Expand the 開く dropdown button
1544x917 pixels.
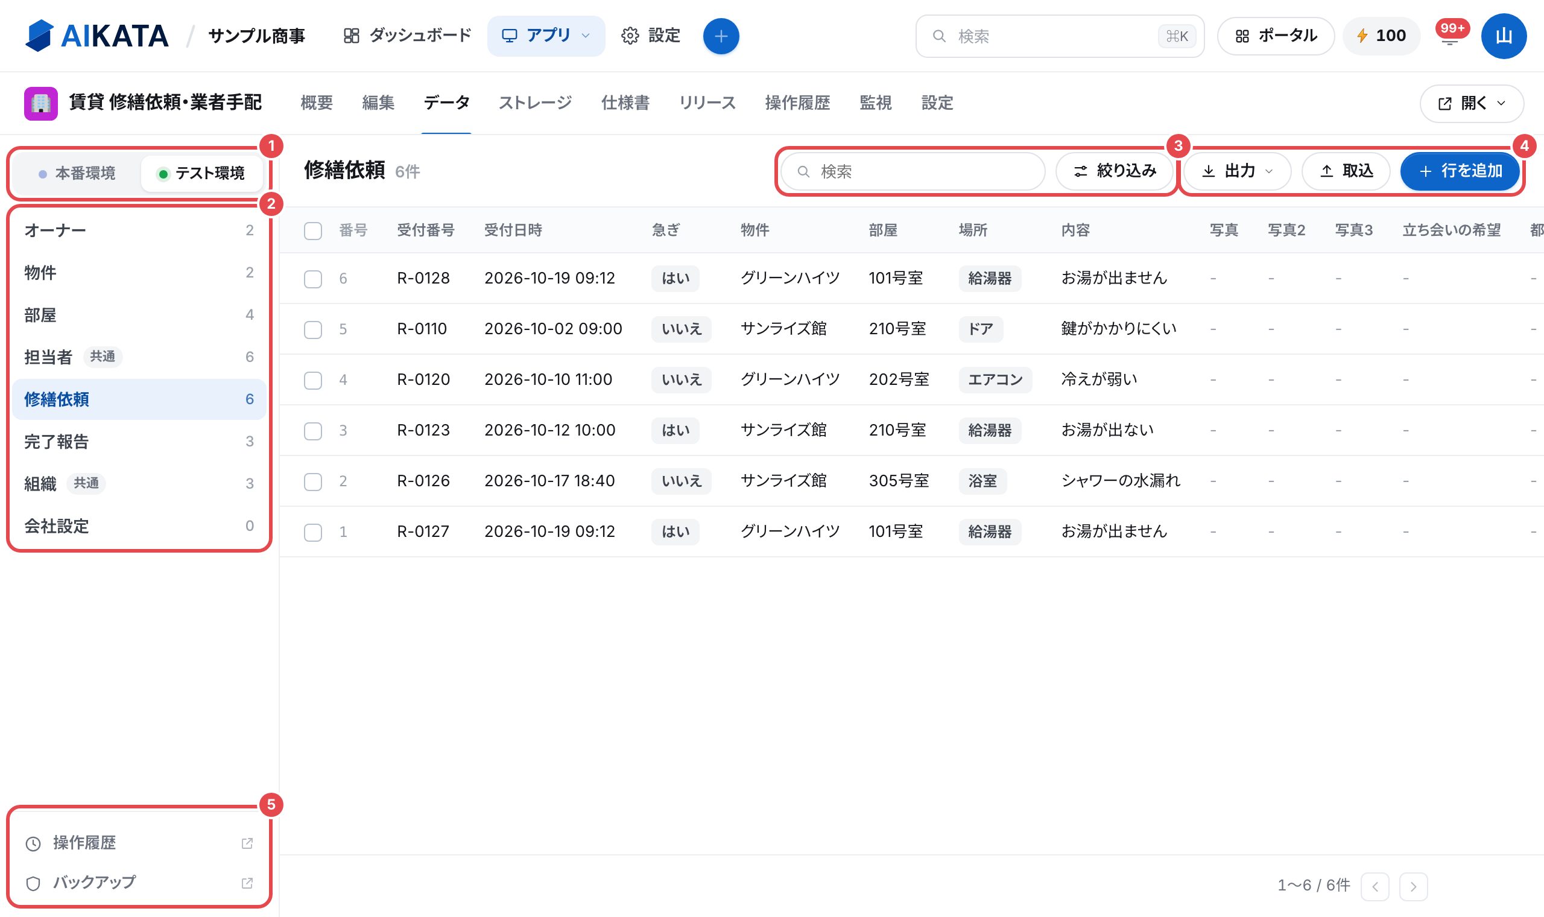coord(1471,103)
